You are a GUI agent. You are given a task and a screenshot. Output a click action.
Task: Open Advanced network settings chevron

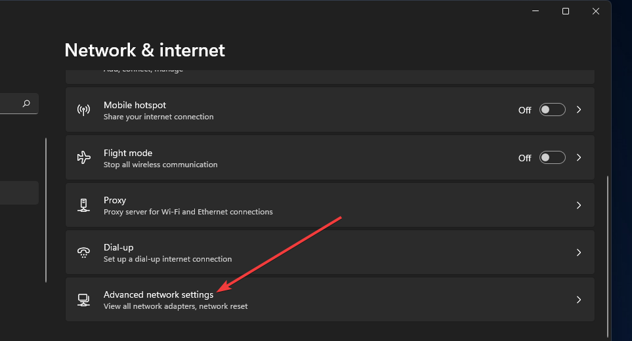coord(579,300)
